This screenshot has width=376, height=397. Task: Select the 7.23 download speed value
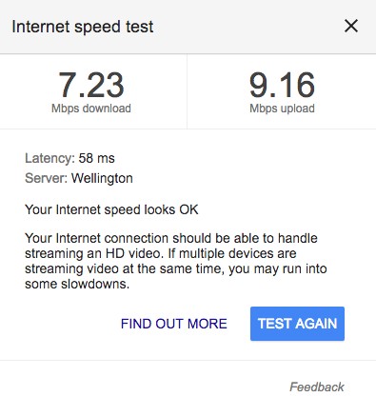[x=91, y=85]
